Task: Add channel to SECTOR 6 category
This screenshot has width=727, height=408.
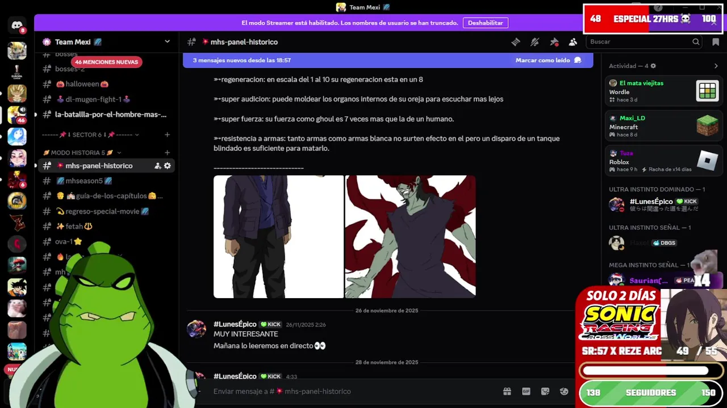Action: coord(167,135)
